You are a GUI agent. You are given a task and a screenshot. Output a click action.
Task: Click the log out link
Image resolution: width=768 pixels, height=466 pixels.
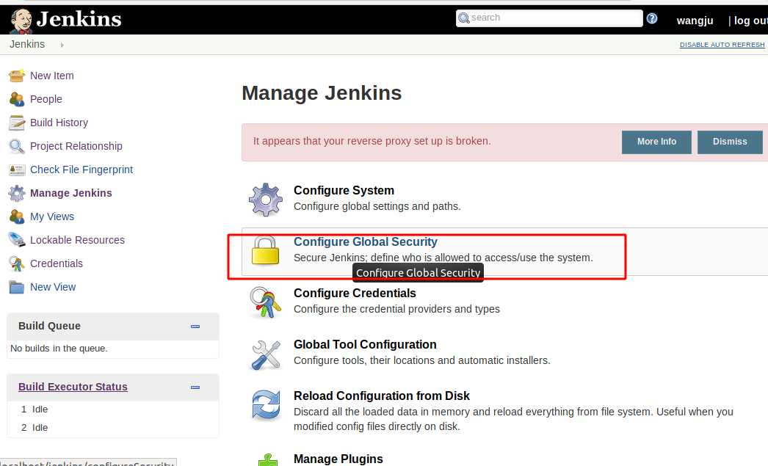[751, 21]
